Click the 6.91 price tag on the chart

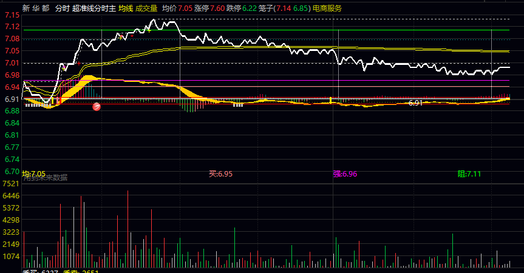416,103
